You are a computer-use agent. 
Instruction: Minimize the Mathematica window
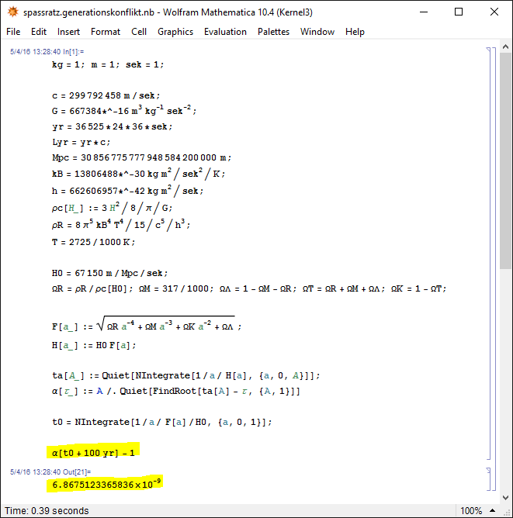click(424, 12)
